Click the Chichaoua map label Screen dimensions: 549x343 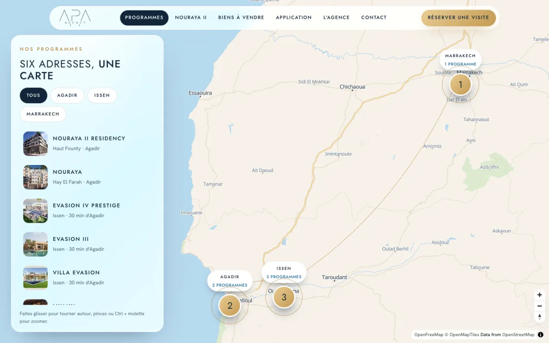click(x=352, y=86)
